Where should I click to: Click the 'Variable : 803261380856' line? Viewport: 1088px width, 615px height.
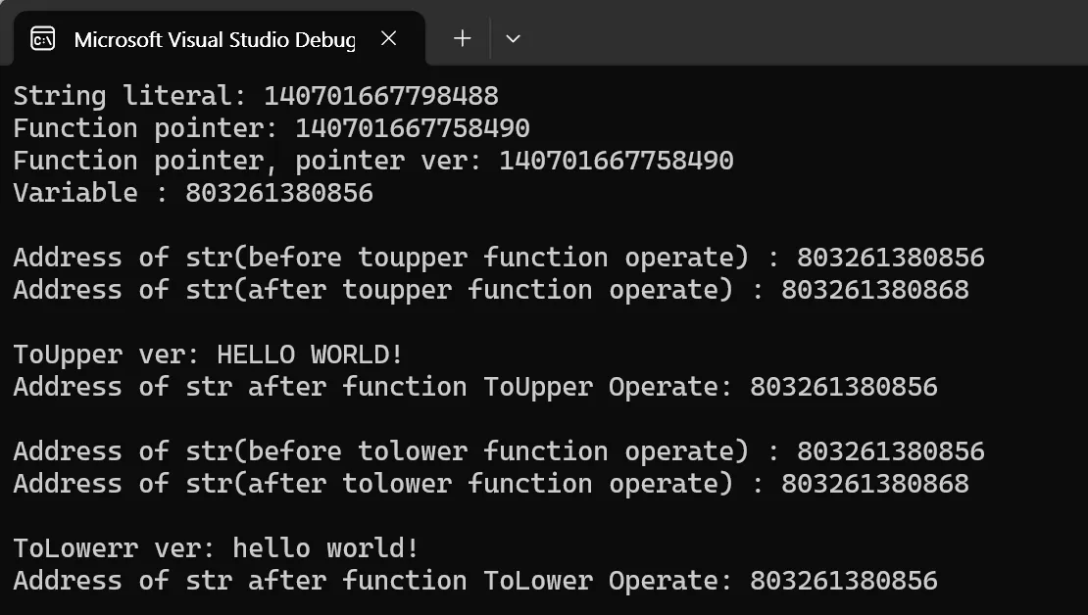pyautogui.click(x=193, y=193)
